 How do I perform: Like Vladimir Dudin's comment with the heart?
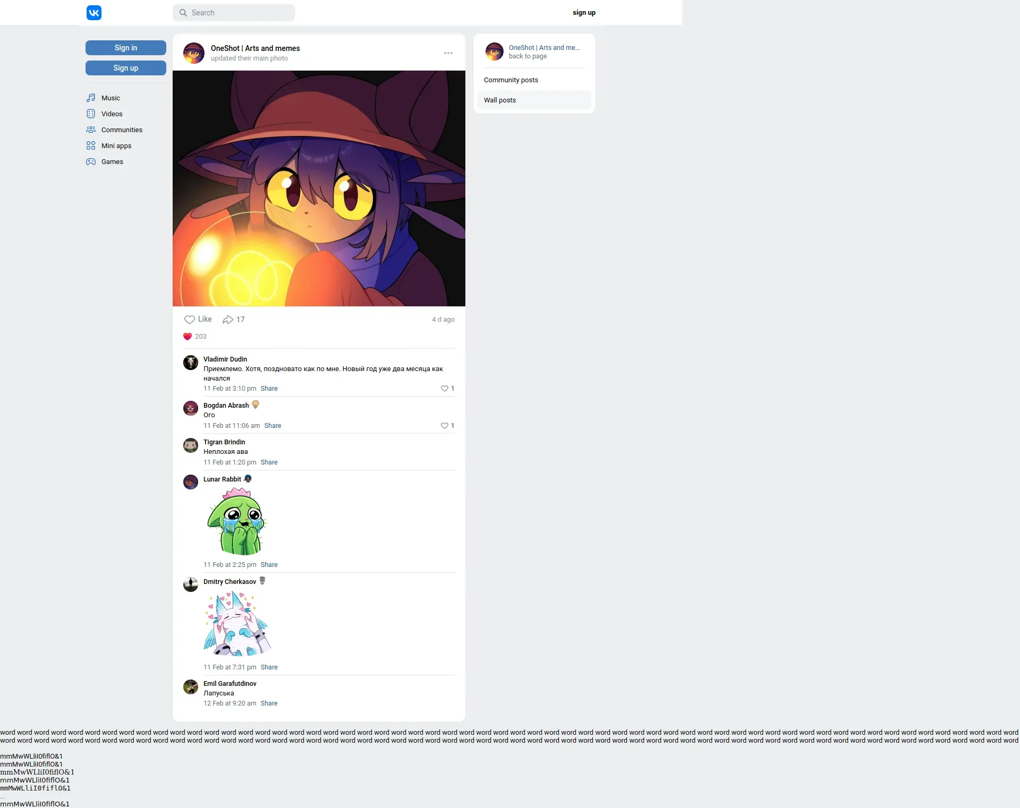[445, 389]
